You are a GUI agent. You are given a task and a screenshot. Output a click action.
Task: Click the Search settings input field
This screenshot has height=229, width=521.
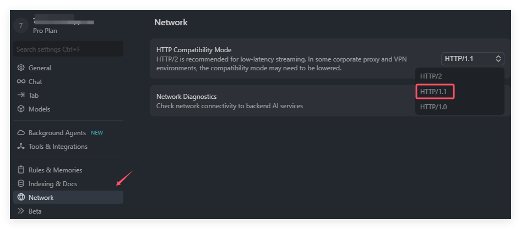(x=68, y=49)
